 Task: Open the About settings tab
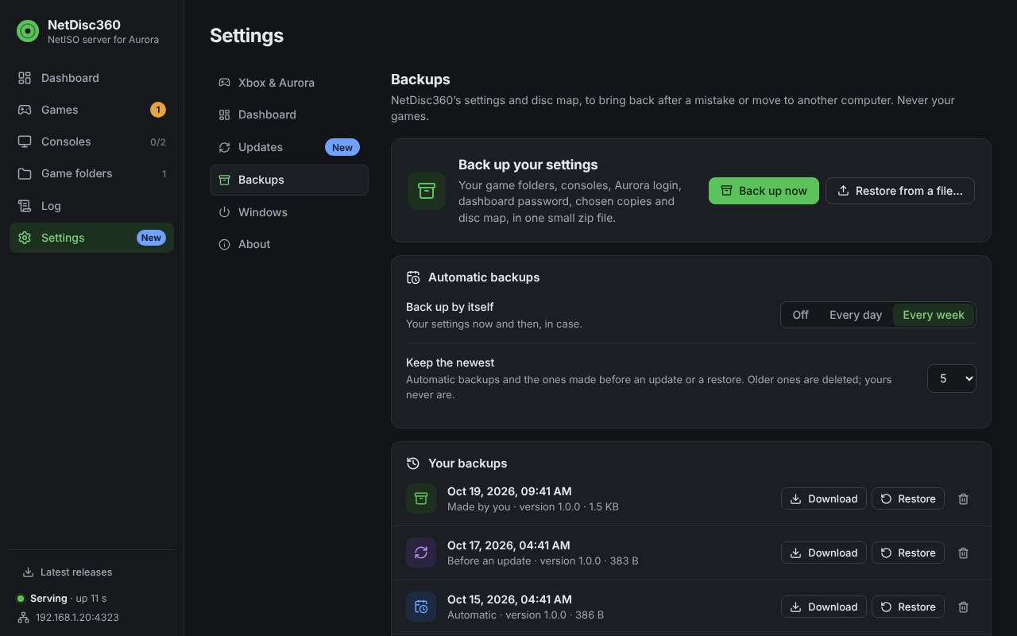point(289,244)
